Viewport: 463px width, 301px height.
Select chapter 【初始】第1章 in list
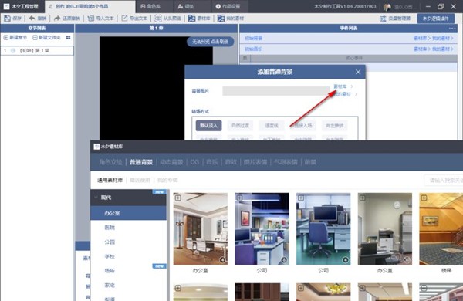click(x=37, y=50)
